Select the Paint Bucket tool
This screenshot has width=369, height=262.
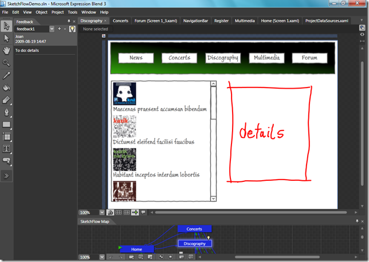coord(7,88)
